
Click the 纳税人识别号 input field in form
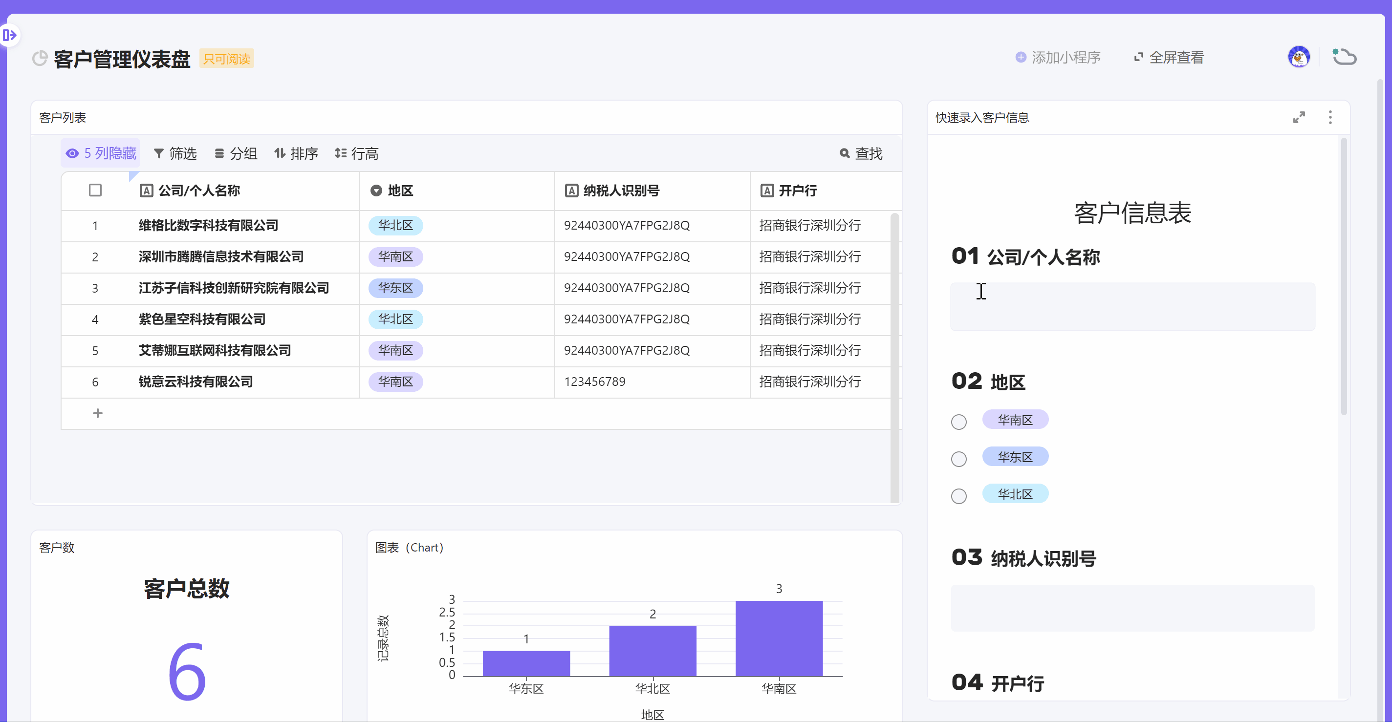(x=1132, y=608)
